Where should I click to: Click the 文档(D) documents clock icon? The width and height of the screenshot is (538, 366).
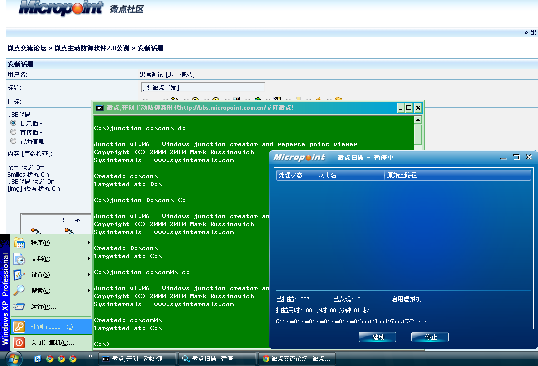point(19,259)
